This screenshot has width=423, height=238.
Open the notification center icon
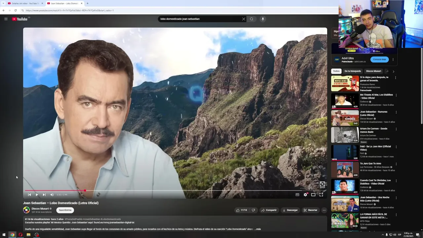[418, 235]
